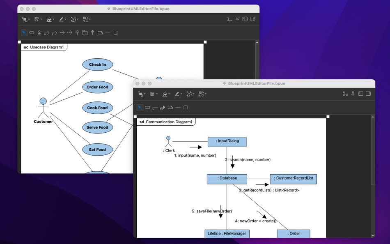Select the Clerk actor figure
Screen dimensions: 390x244
click(x=168, y=141)
